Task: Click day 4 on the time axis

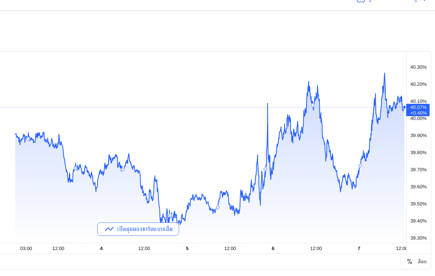Action: [x=101, y=248]
